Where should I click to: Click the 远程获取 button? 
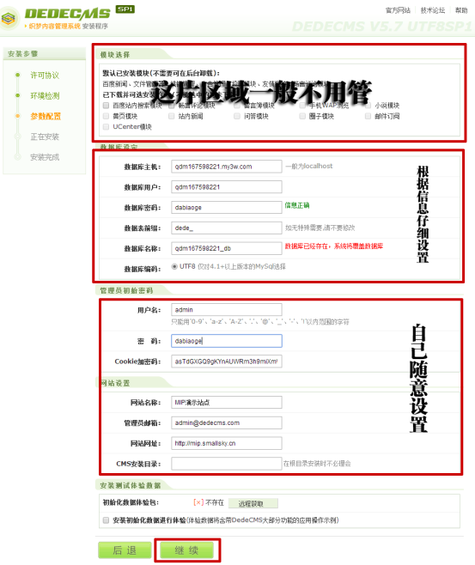click(253, 503)
